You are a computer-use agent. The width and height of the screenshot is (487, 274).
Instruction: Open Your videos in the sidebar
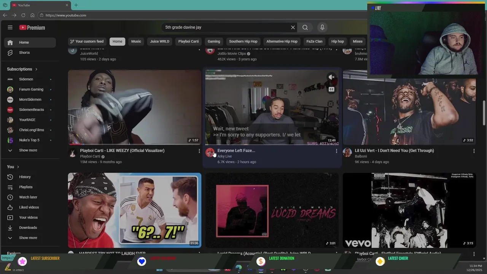click(x=30, y=217)
